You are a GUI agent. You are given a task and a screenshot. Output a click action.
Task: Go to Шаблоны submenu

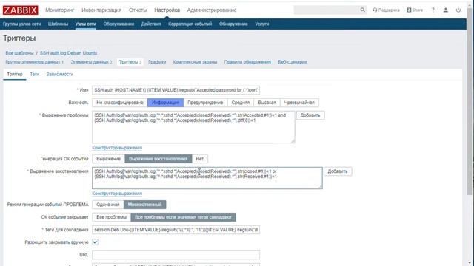coord(58,24)
